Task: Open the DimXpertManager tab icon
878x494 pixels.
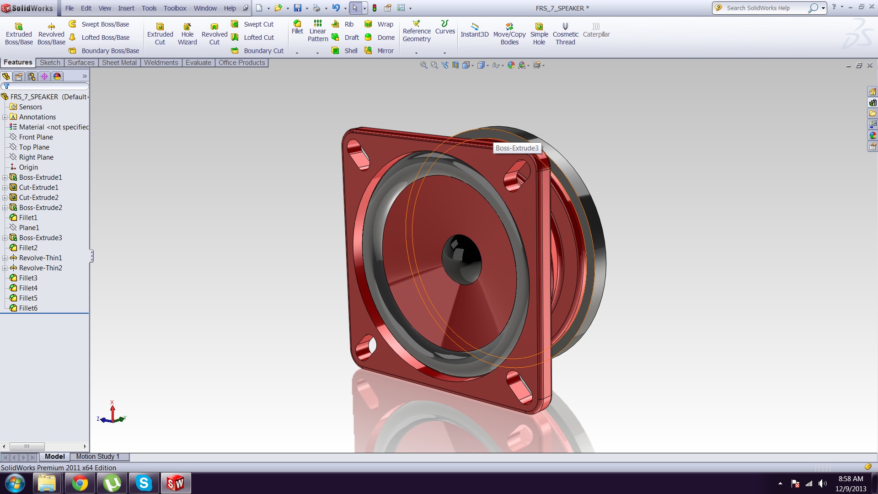Action: [x=44, y=76]
